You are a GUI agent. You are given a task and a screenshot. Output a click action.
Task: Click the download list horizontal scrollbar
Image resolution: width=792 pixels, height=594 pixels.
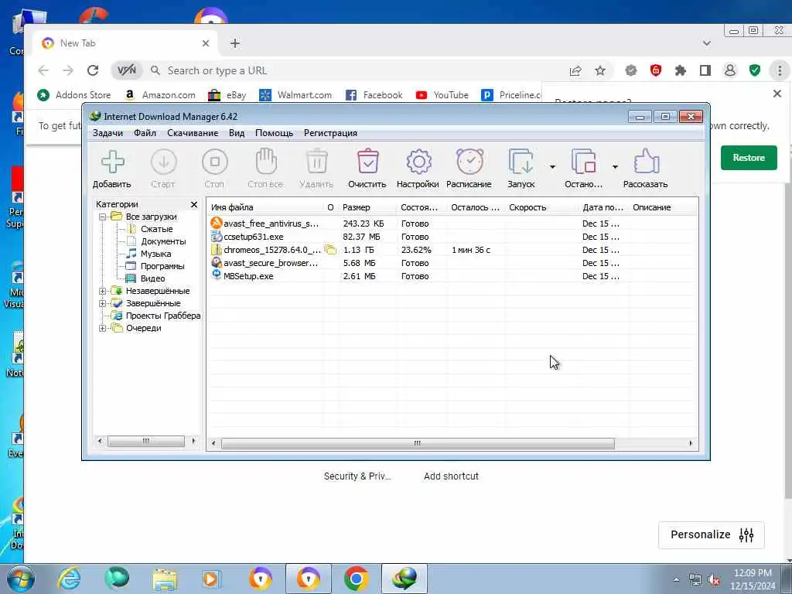[x=418, y=443]
